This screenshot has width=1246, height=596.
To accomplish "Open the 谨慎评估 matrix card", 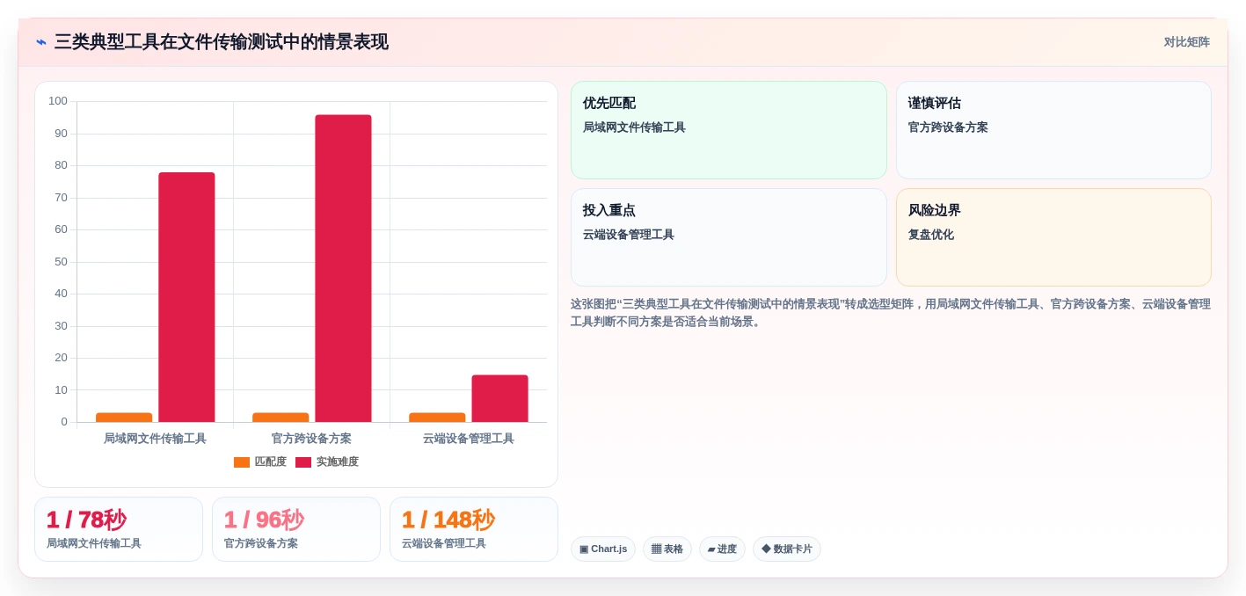I will pyautogui.click(x=1053, y=130).
